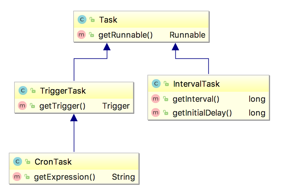Viewport: 281px width, 191px height.
Task: Click the class icon beside IntervalTask
Action: point(156,84)
